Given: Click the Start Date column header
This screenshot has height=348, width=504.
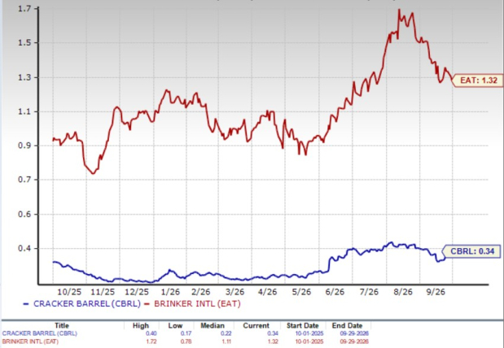Looking at the screenshot, I should pyautogui.click(x=302, y=325).
